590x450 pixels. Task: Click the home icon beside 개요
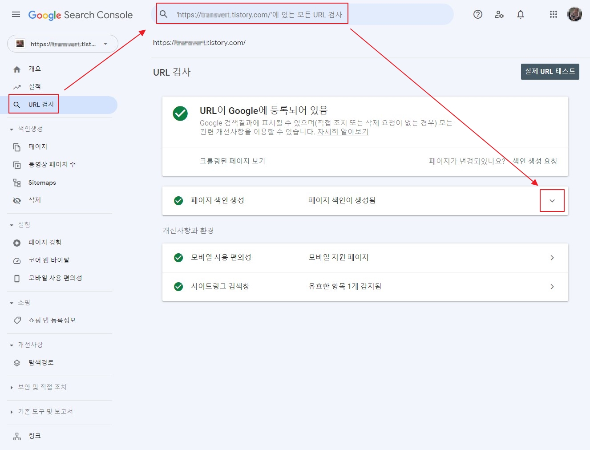[x=17, y=69]
